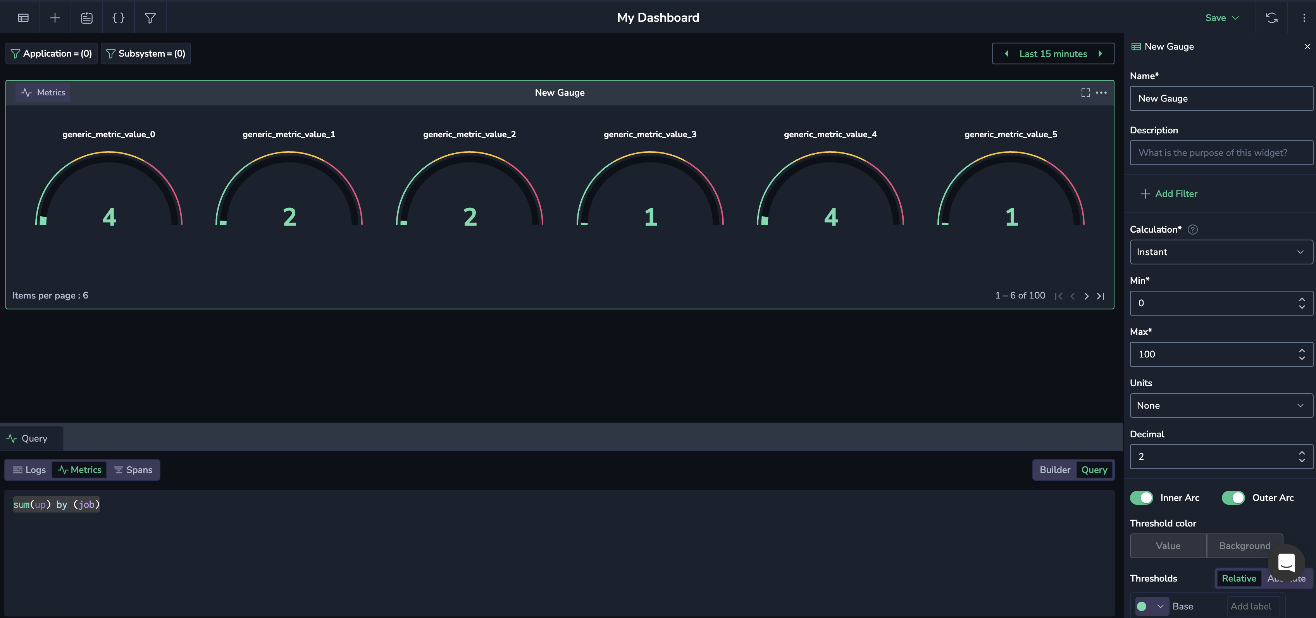Click the generic_metric_value_0 gauge arc

click(x=109, y=188)
